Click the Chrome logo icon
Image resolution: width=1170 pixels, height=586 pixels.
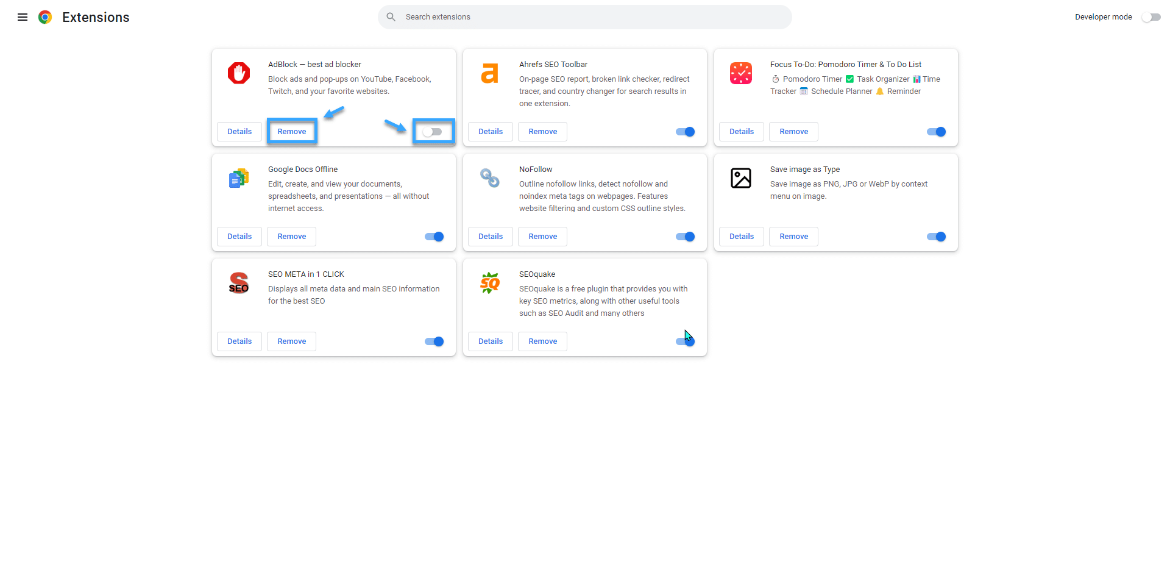[x=45, y=17]
